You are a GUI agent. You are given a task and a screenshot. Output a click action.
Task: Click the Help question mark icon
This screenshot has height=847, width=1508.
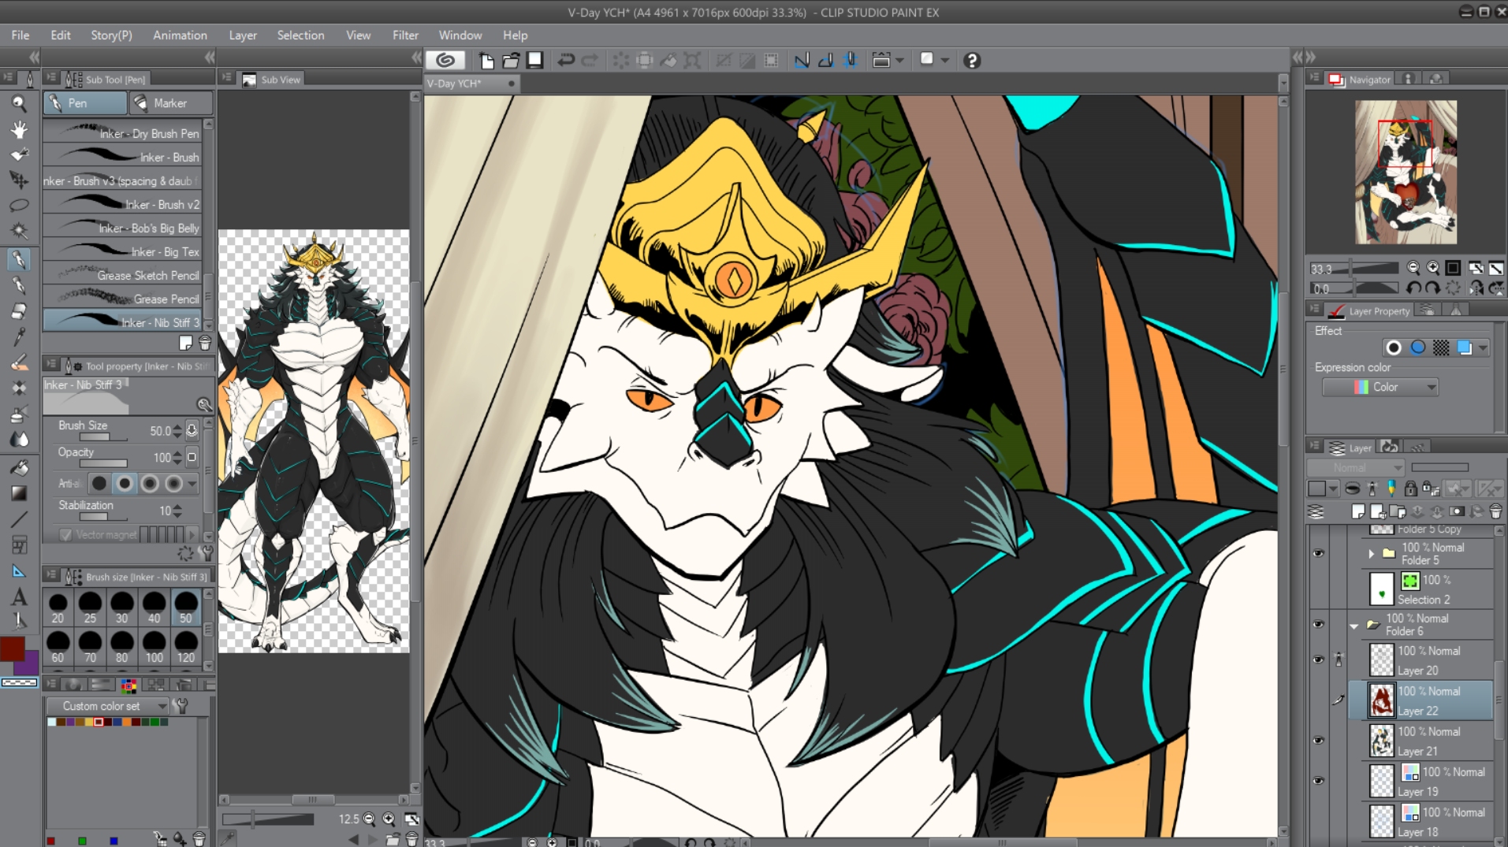pos(971,60)
